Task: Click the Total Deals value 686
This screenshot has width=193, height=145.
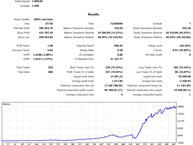Action: click(50, 72)
